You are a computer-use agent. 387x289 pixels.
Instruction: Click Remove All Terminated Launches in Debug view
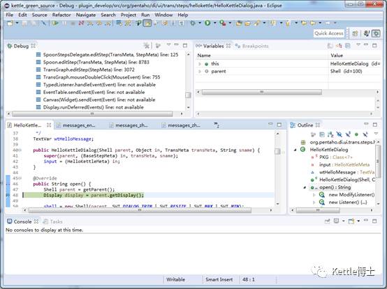pyautogui.click(x=147, y=46)
